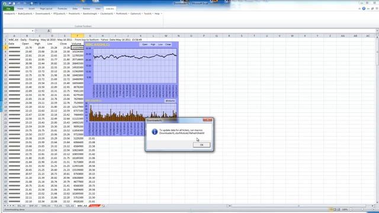This screenshot has width=379, height=213.
Task: Toggle the Close series on chart
Action: (168, 44)
